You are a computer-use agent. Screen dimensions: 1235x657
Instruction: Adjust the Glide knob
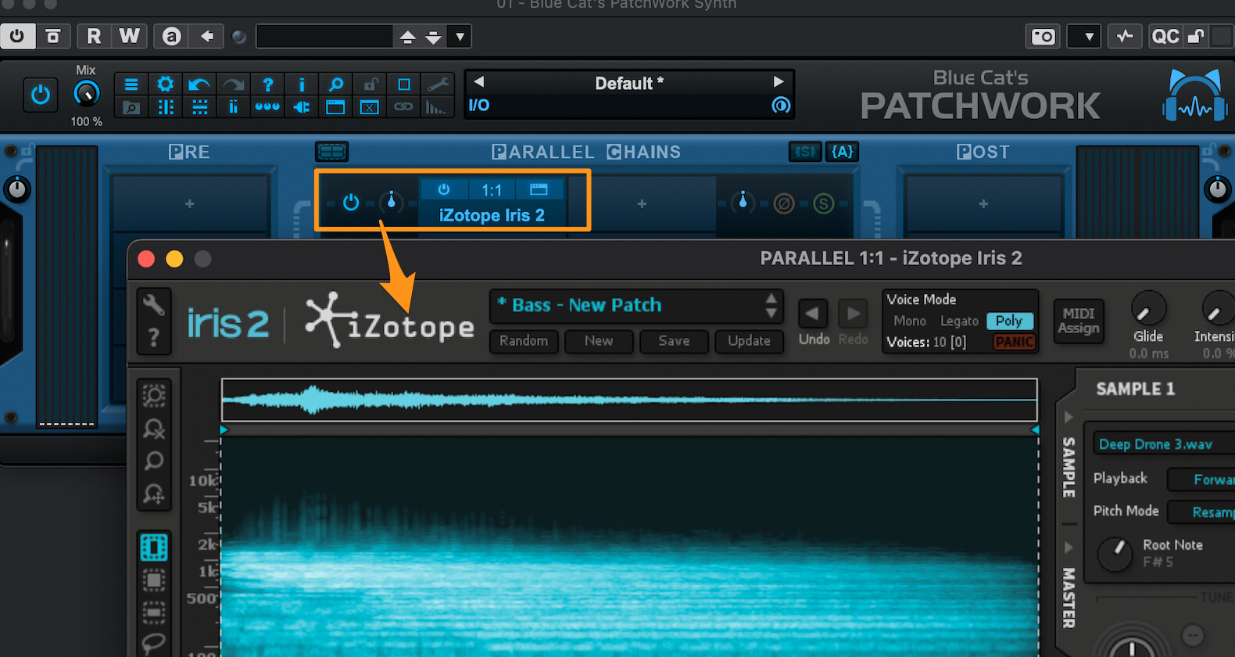click(1148, 309)
